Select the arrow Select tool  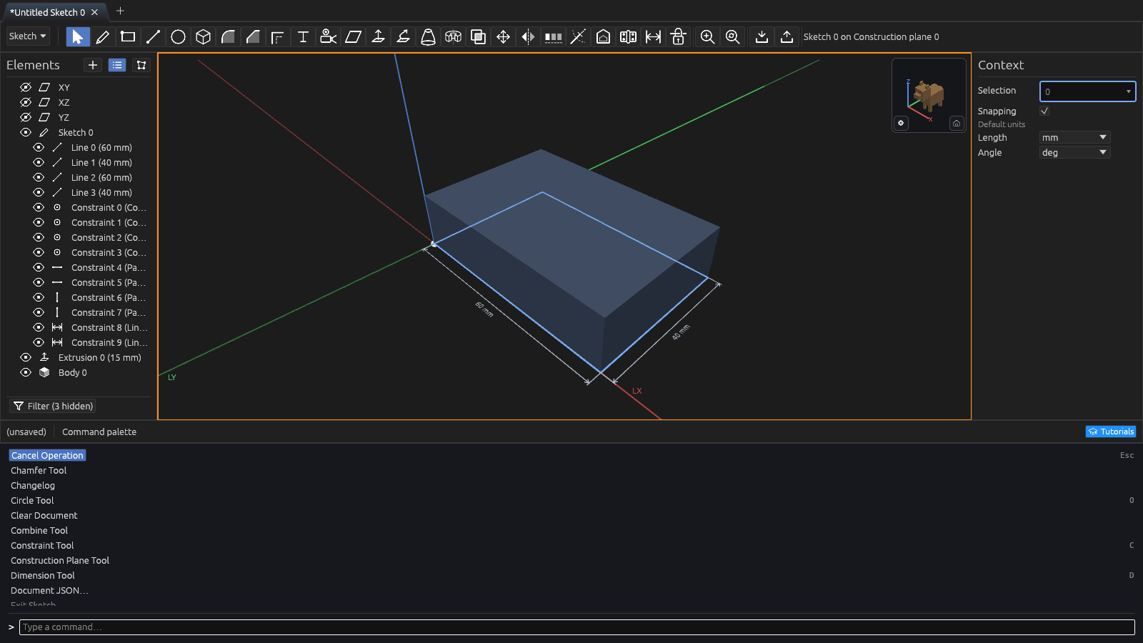[78, 36]
